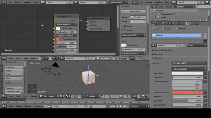211x118 pixels.
Task: Click the Principled BSDF surface shader button
Action: 189,63
